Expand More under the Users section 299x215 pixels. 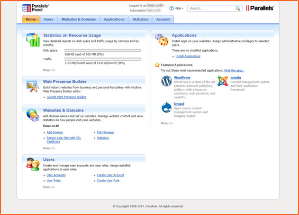coord(49,187)
